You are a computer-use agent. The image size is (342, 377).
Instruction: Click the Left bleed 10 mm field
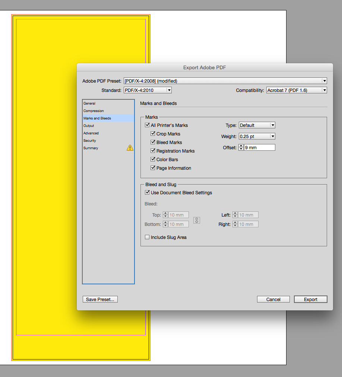[248, 215]
